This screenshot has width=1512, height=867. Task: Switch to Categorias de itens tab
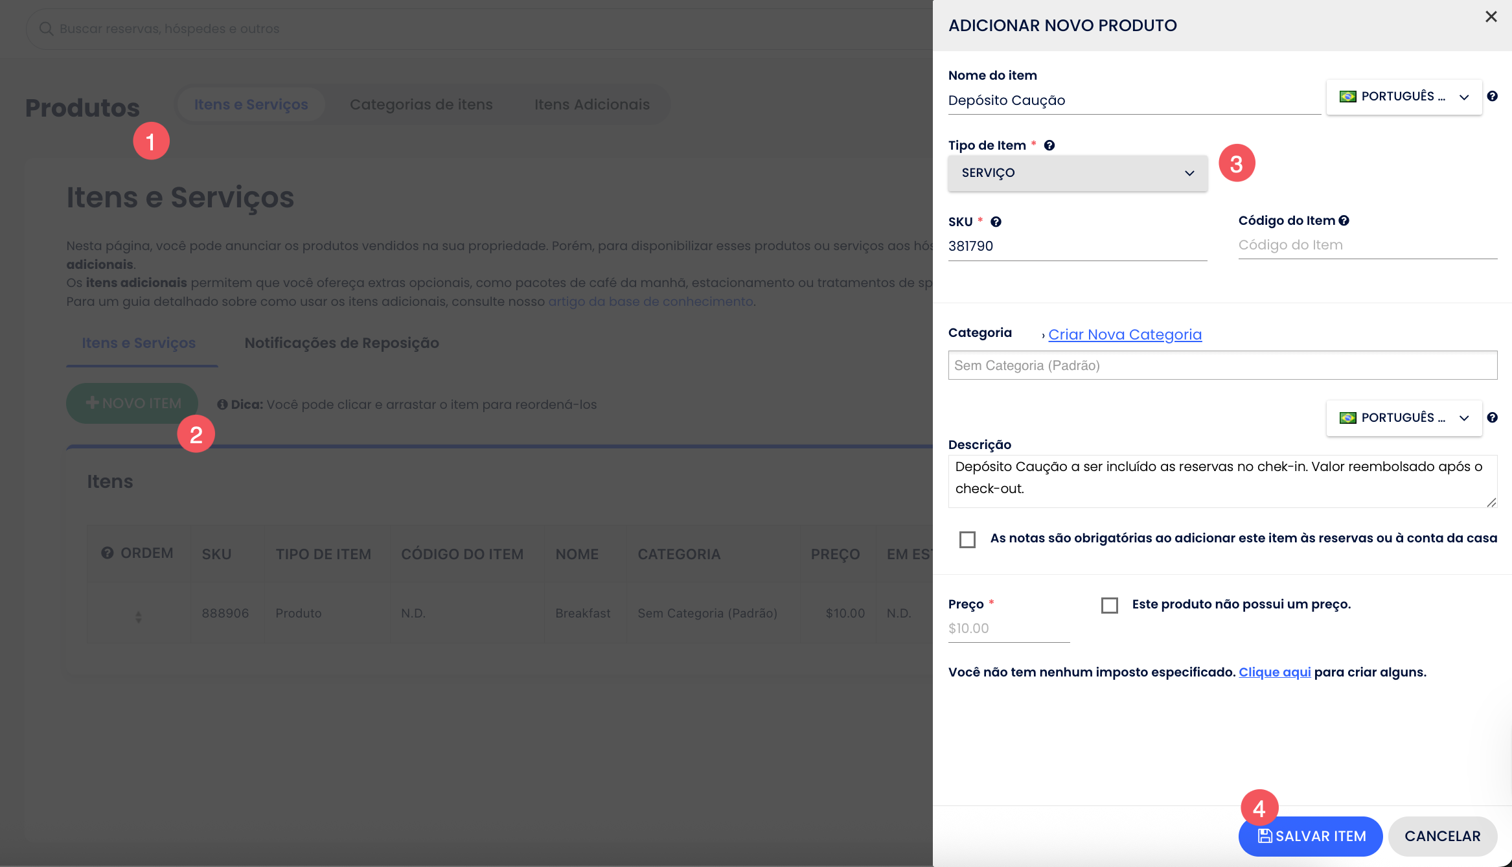pos(421,105)
